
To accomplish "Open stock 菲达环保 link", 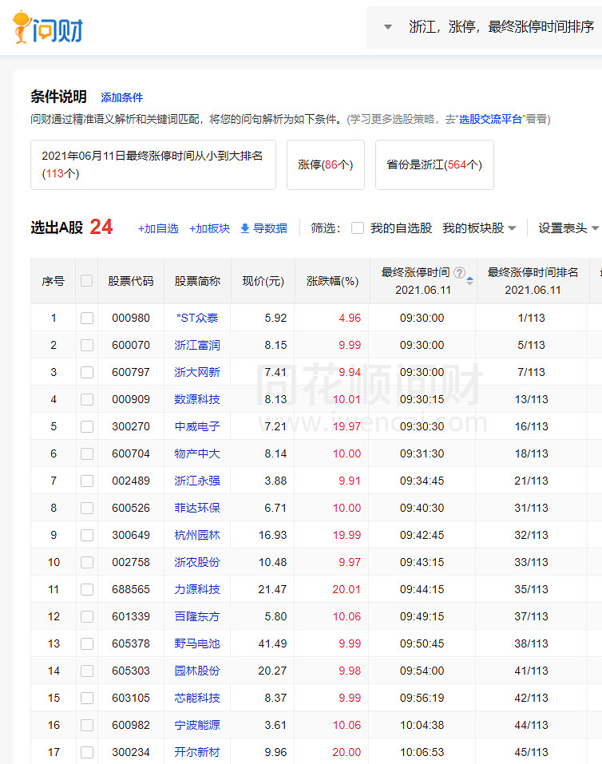I will 197,509.
